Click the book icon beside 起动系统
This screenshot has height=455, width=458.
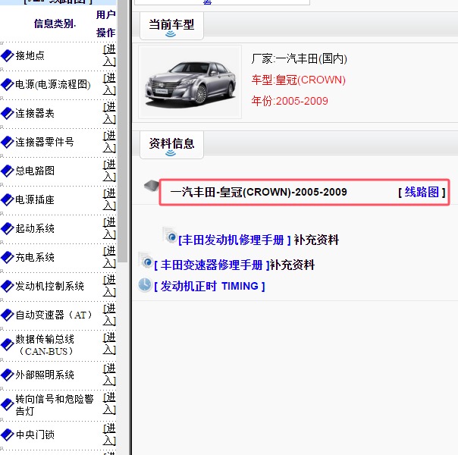point(8,229)
